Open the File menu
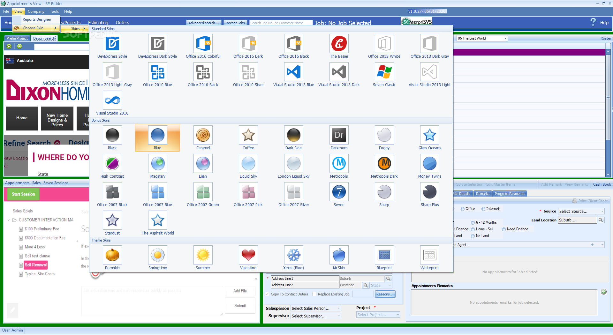The image size is (613, 335). point(6,11)
